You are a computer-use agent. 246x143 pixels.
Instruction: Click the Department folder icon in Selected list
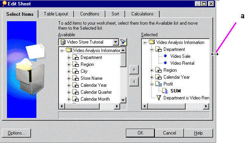click(x=158, y=49)
